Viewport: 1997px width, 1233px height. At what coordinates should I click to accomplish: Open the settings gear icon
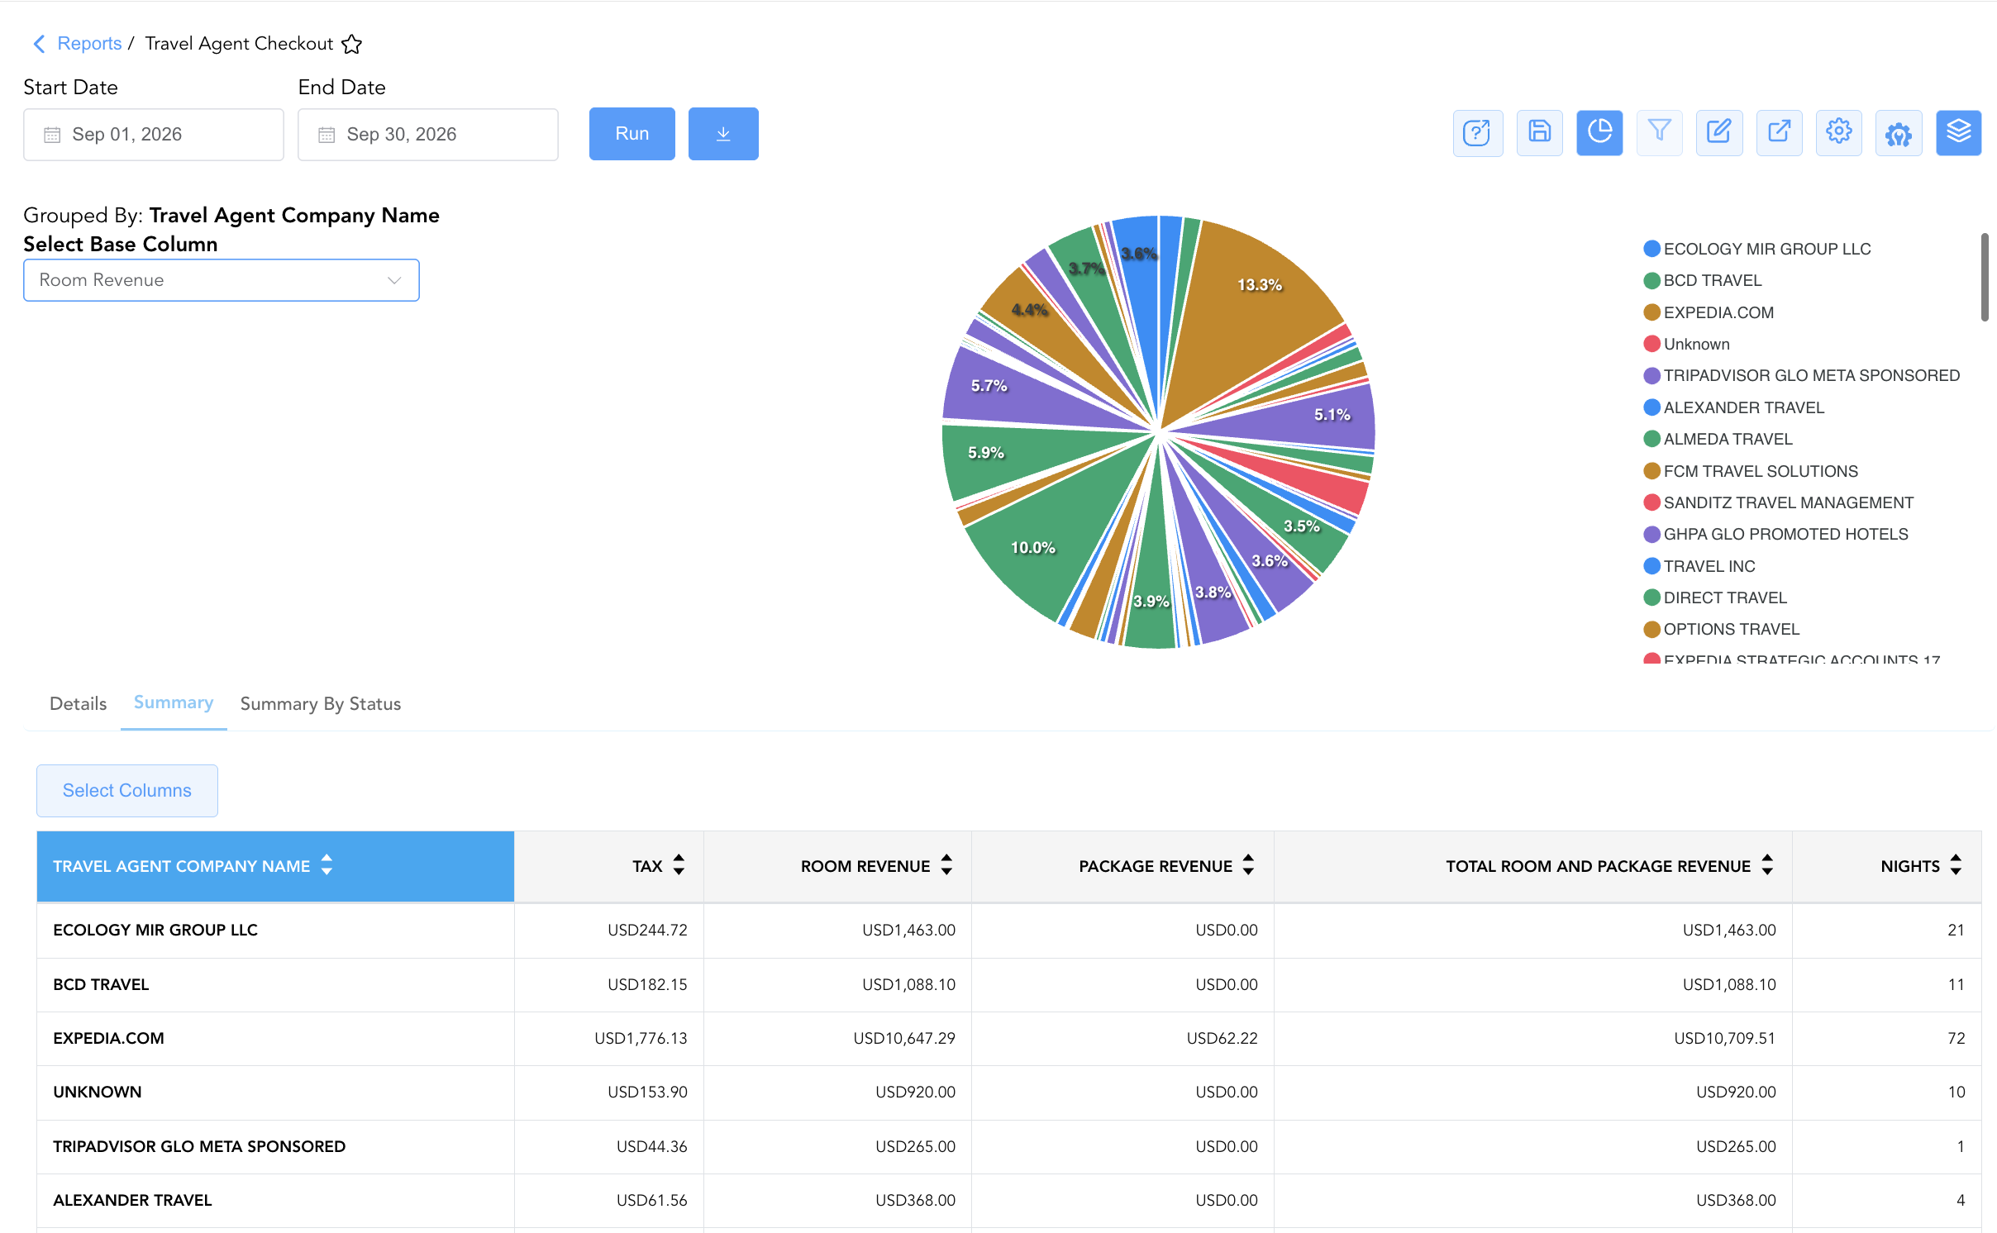pos(1839,132)
